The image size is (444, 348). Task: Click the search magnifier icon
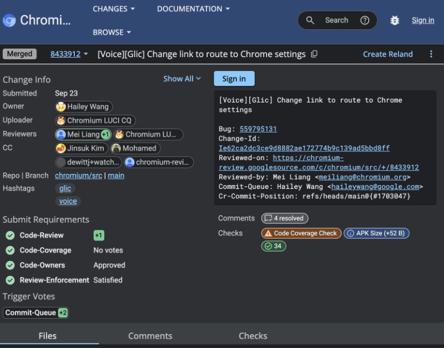310,21
